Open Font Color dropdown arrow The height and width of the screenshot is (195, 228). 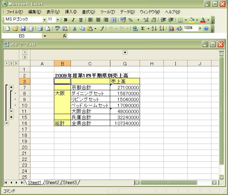pos(208,20)
